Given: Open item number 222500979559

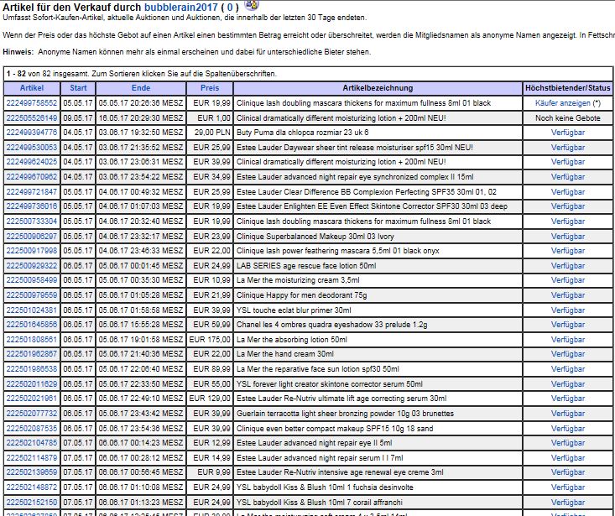Looking at the screenshot, I should coord(32,294).
